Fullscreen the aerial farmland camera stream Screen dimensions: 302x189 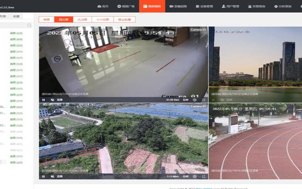pyautogui.click(x=204, y=177)
